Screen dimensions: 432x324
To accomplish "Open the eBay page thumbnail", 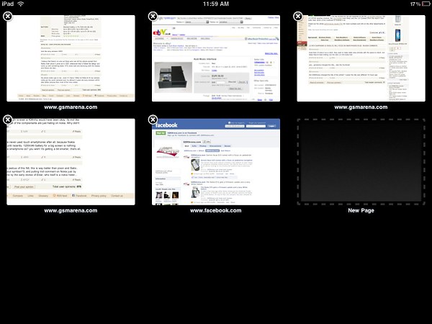I will [216, 59].
